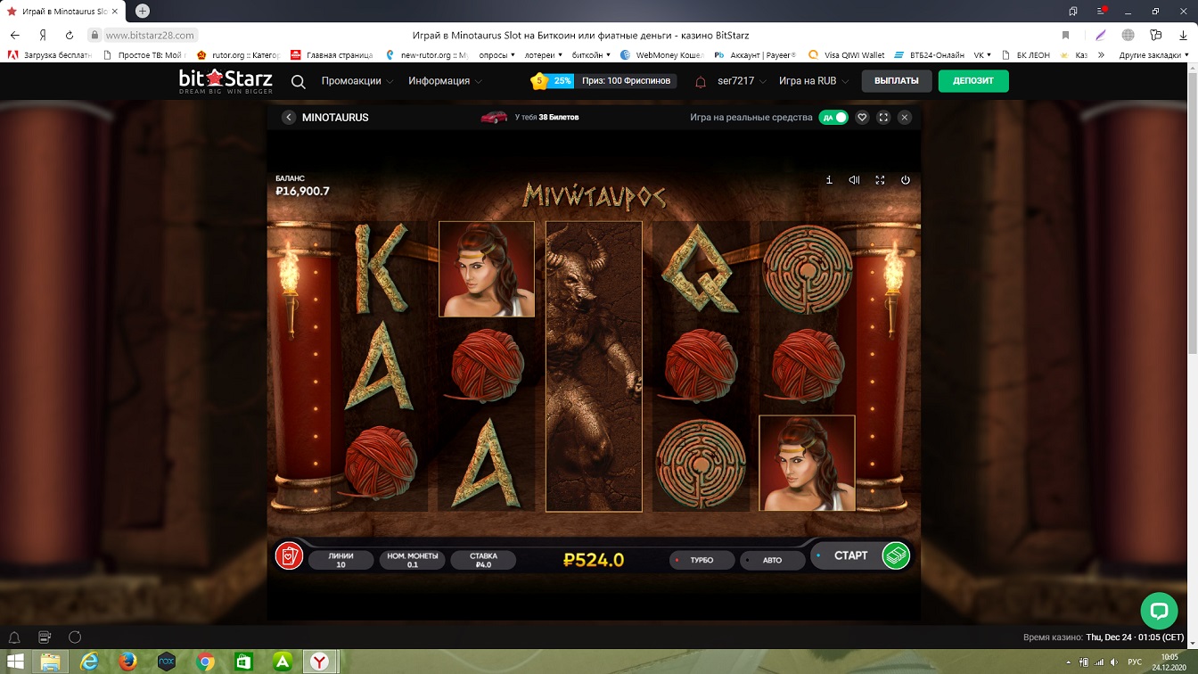
Task: Open the notifications bell in BitStarz header
Action: 701,81
